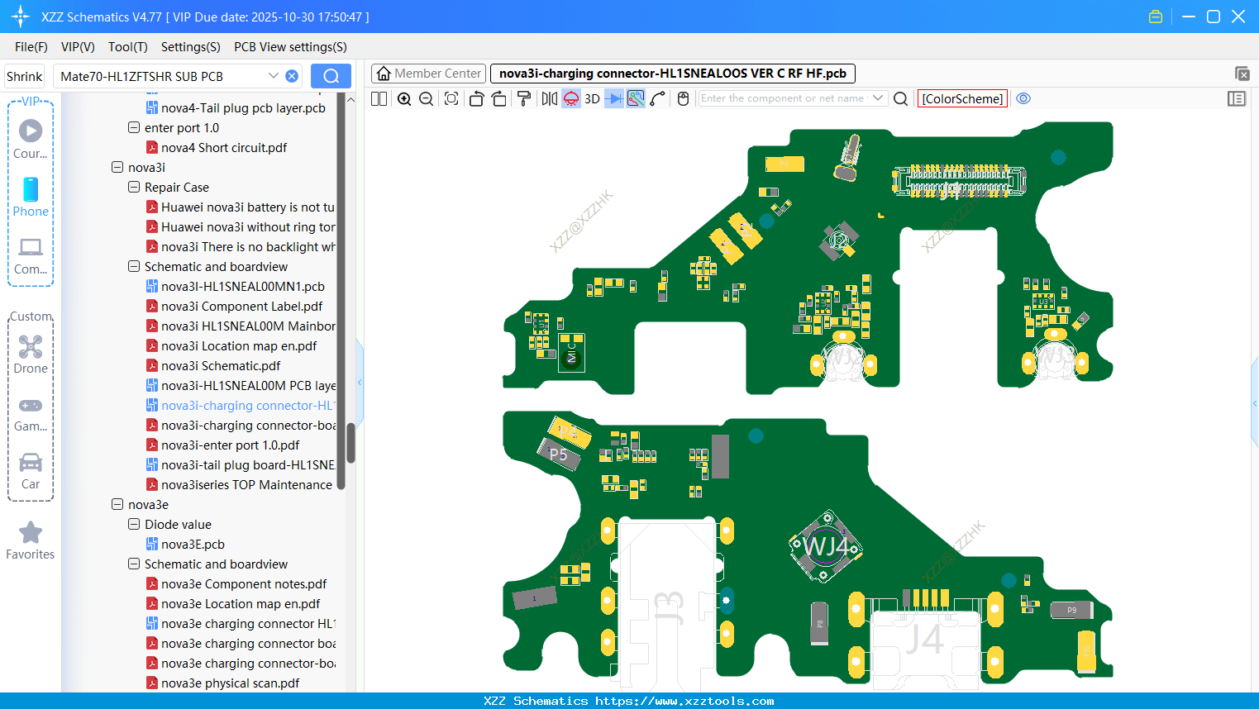This screenshot has width=1259, height=709.
Task: Collapse nova3i Schematic and boardview folder
Action: 134,266
